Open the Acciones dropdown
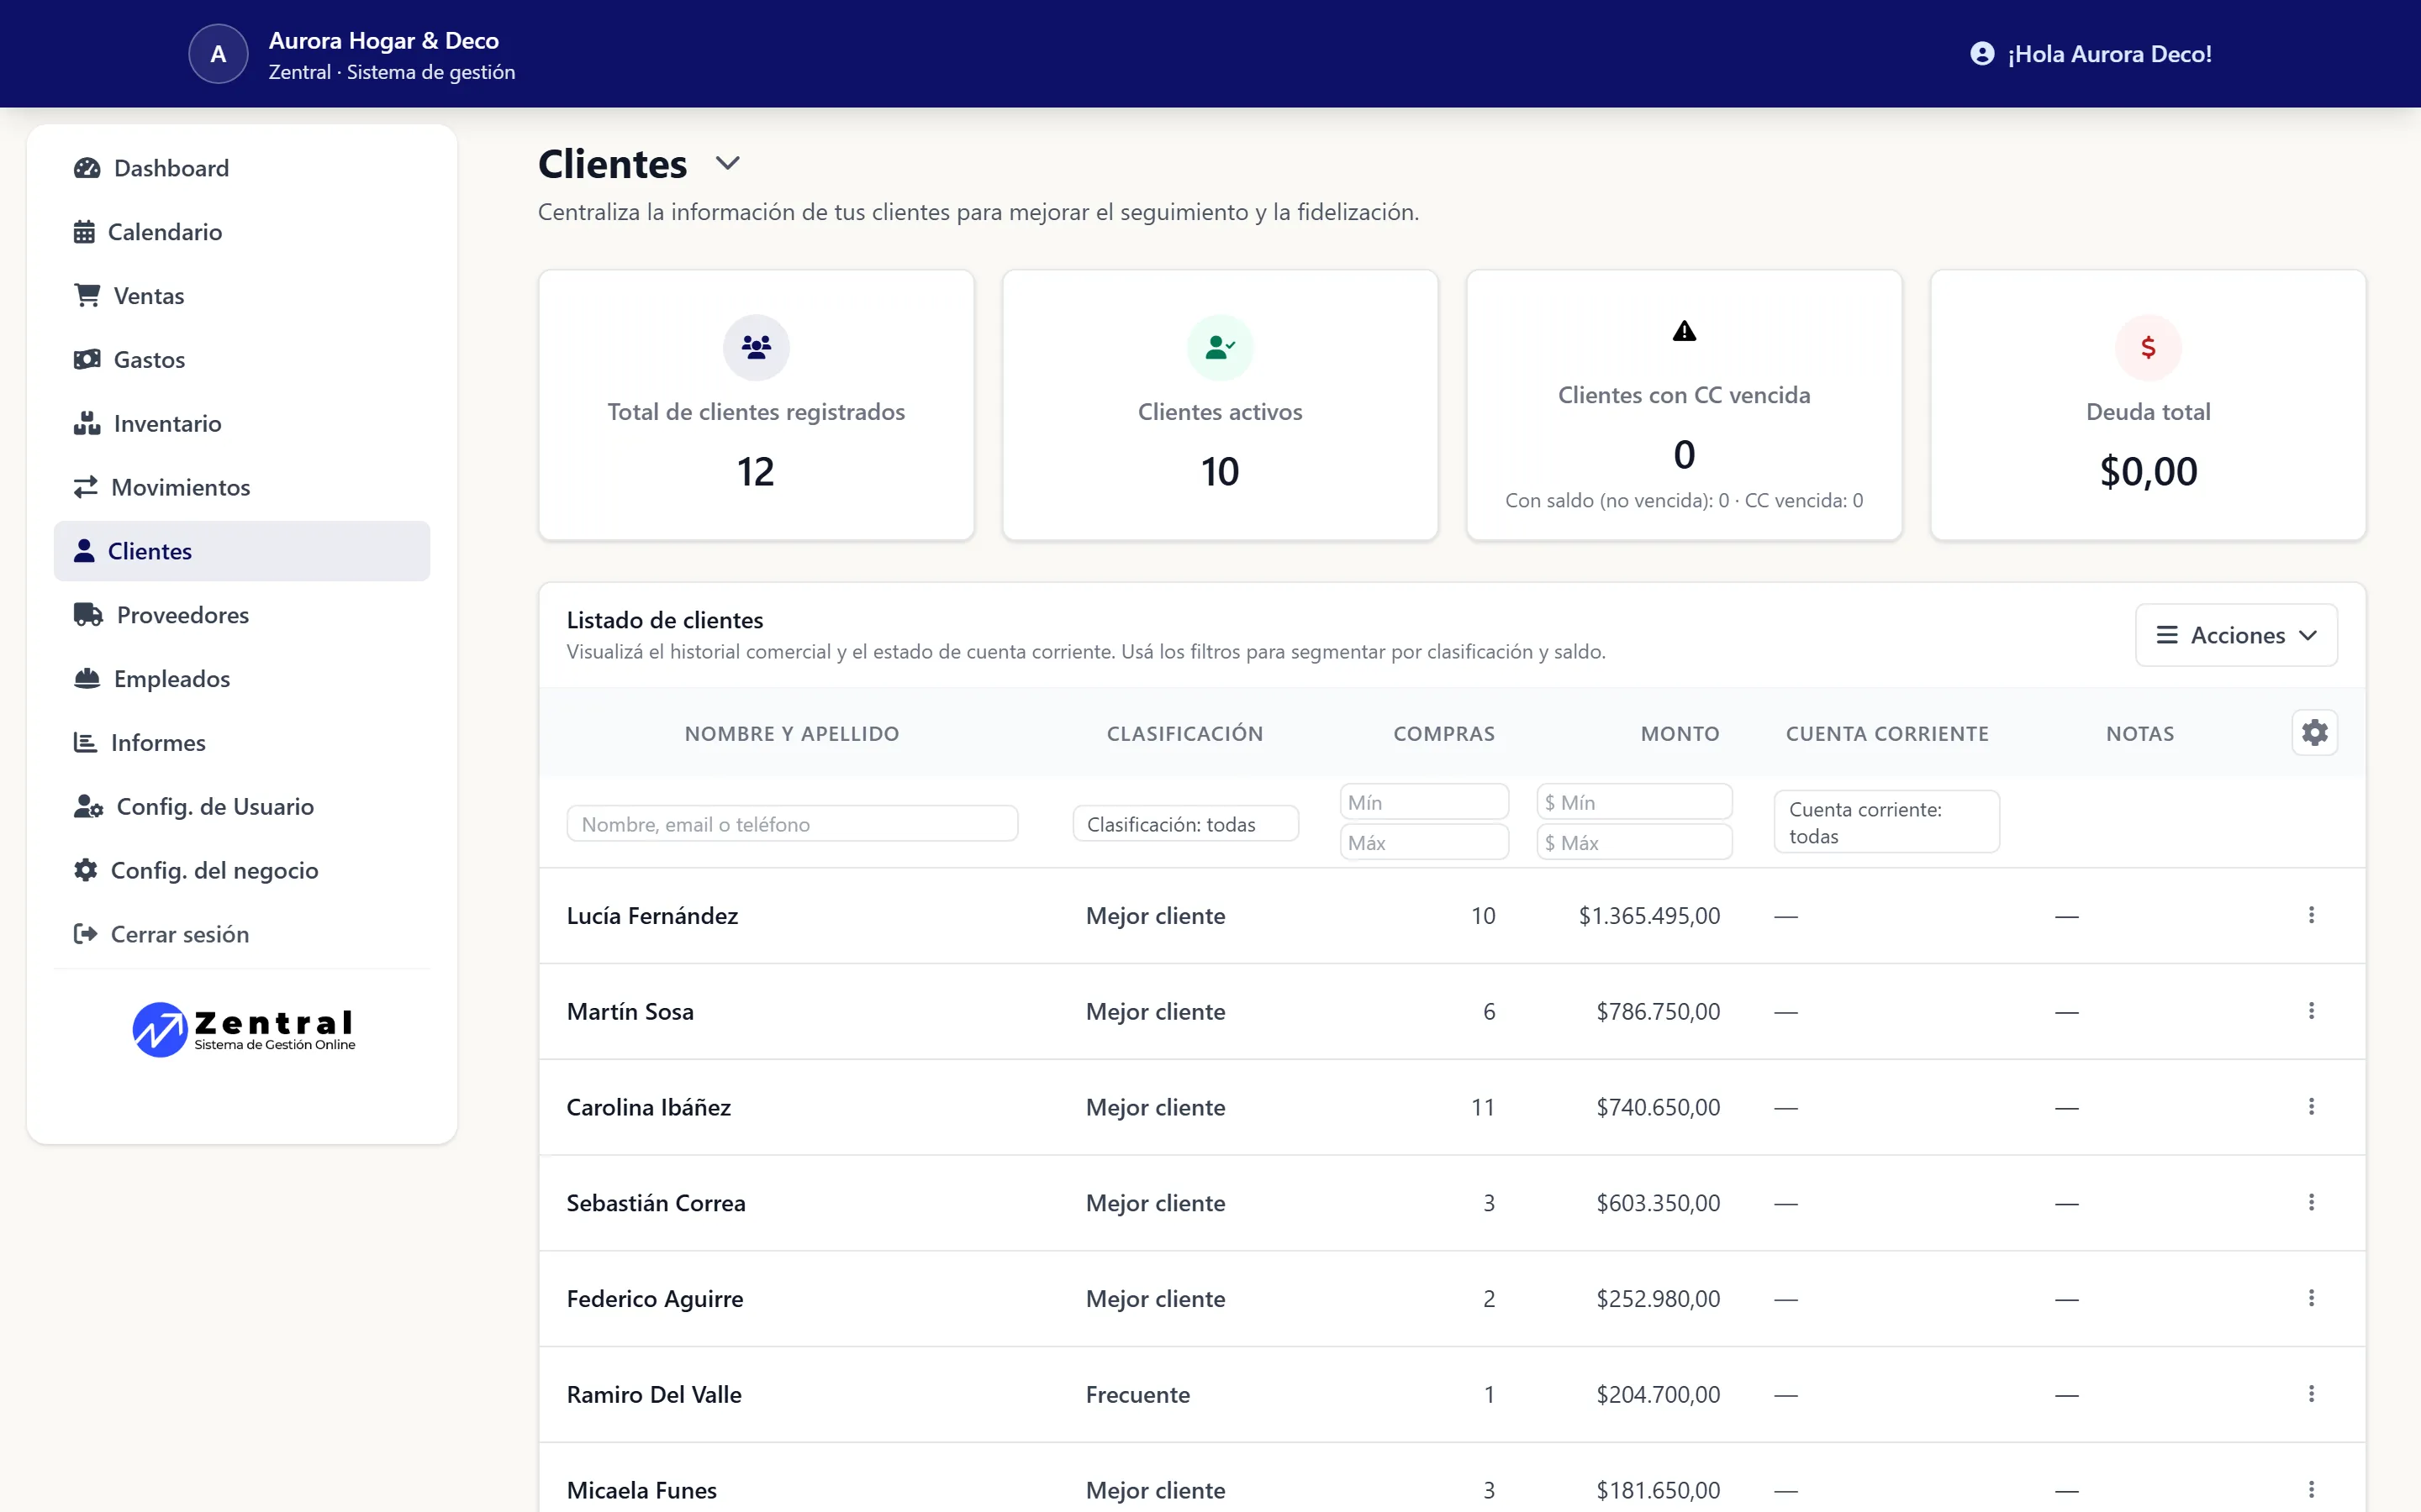The height and width of the screenshot is (1512, 2421). (2236, 635)
